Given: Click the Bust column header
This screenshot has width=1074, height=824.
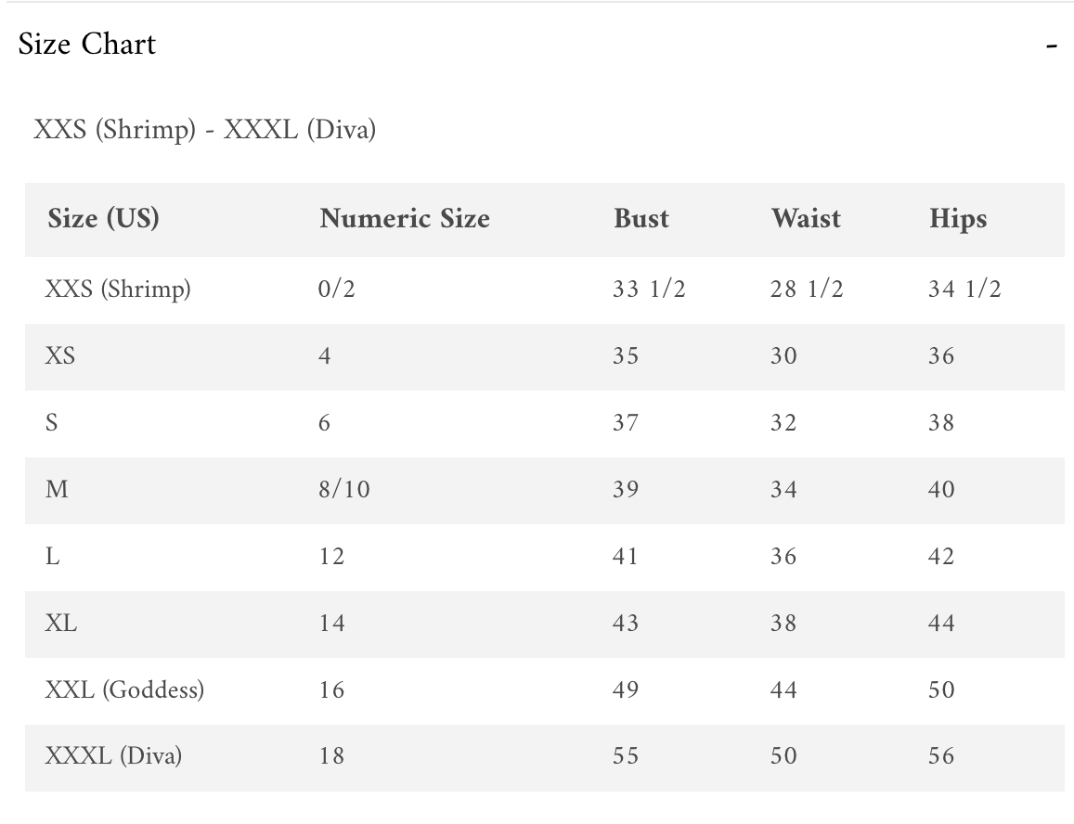Looking at the screenshot, I should pos(641,219).
